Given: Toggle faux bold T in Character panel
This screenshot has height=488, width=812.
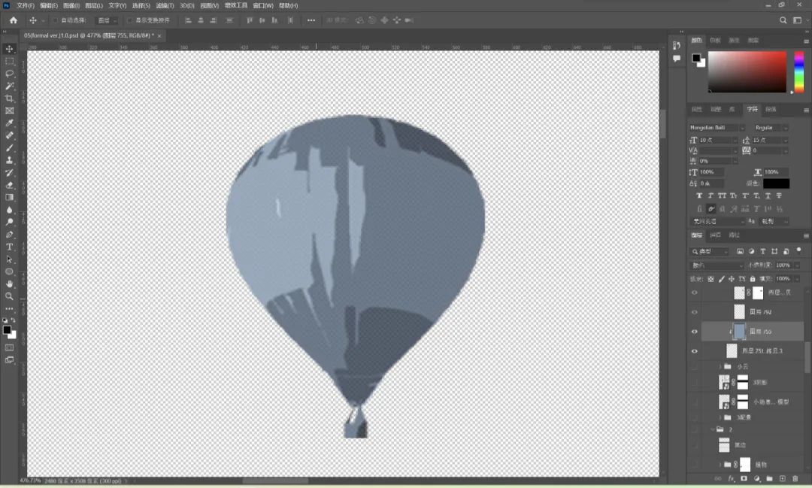Looking at the screenshot, I should 699,196.
